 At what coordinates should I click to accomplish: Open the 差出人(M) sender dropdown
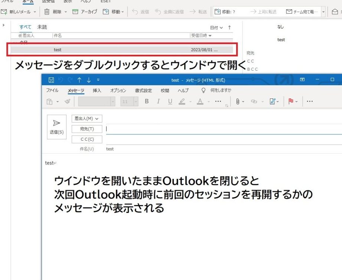[x=87, y=119]
